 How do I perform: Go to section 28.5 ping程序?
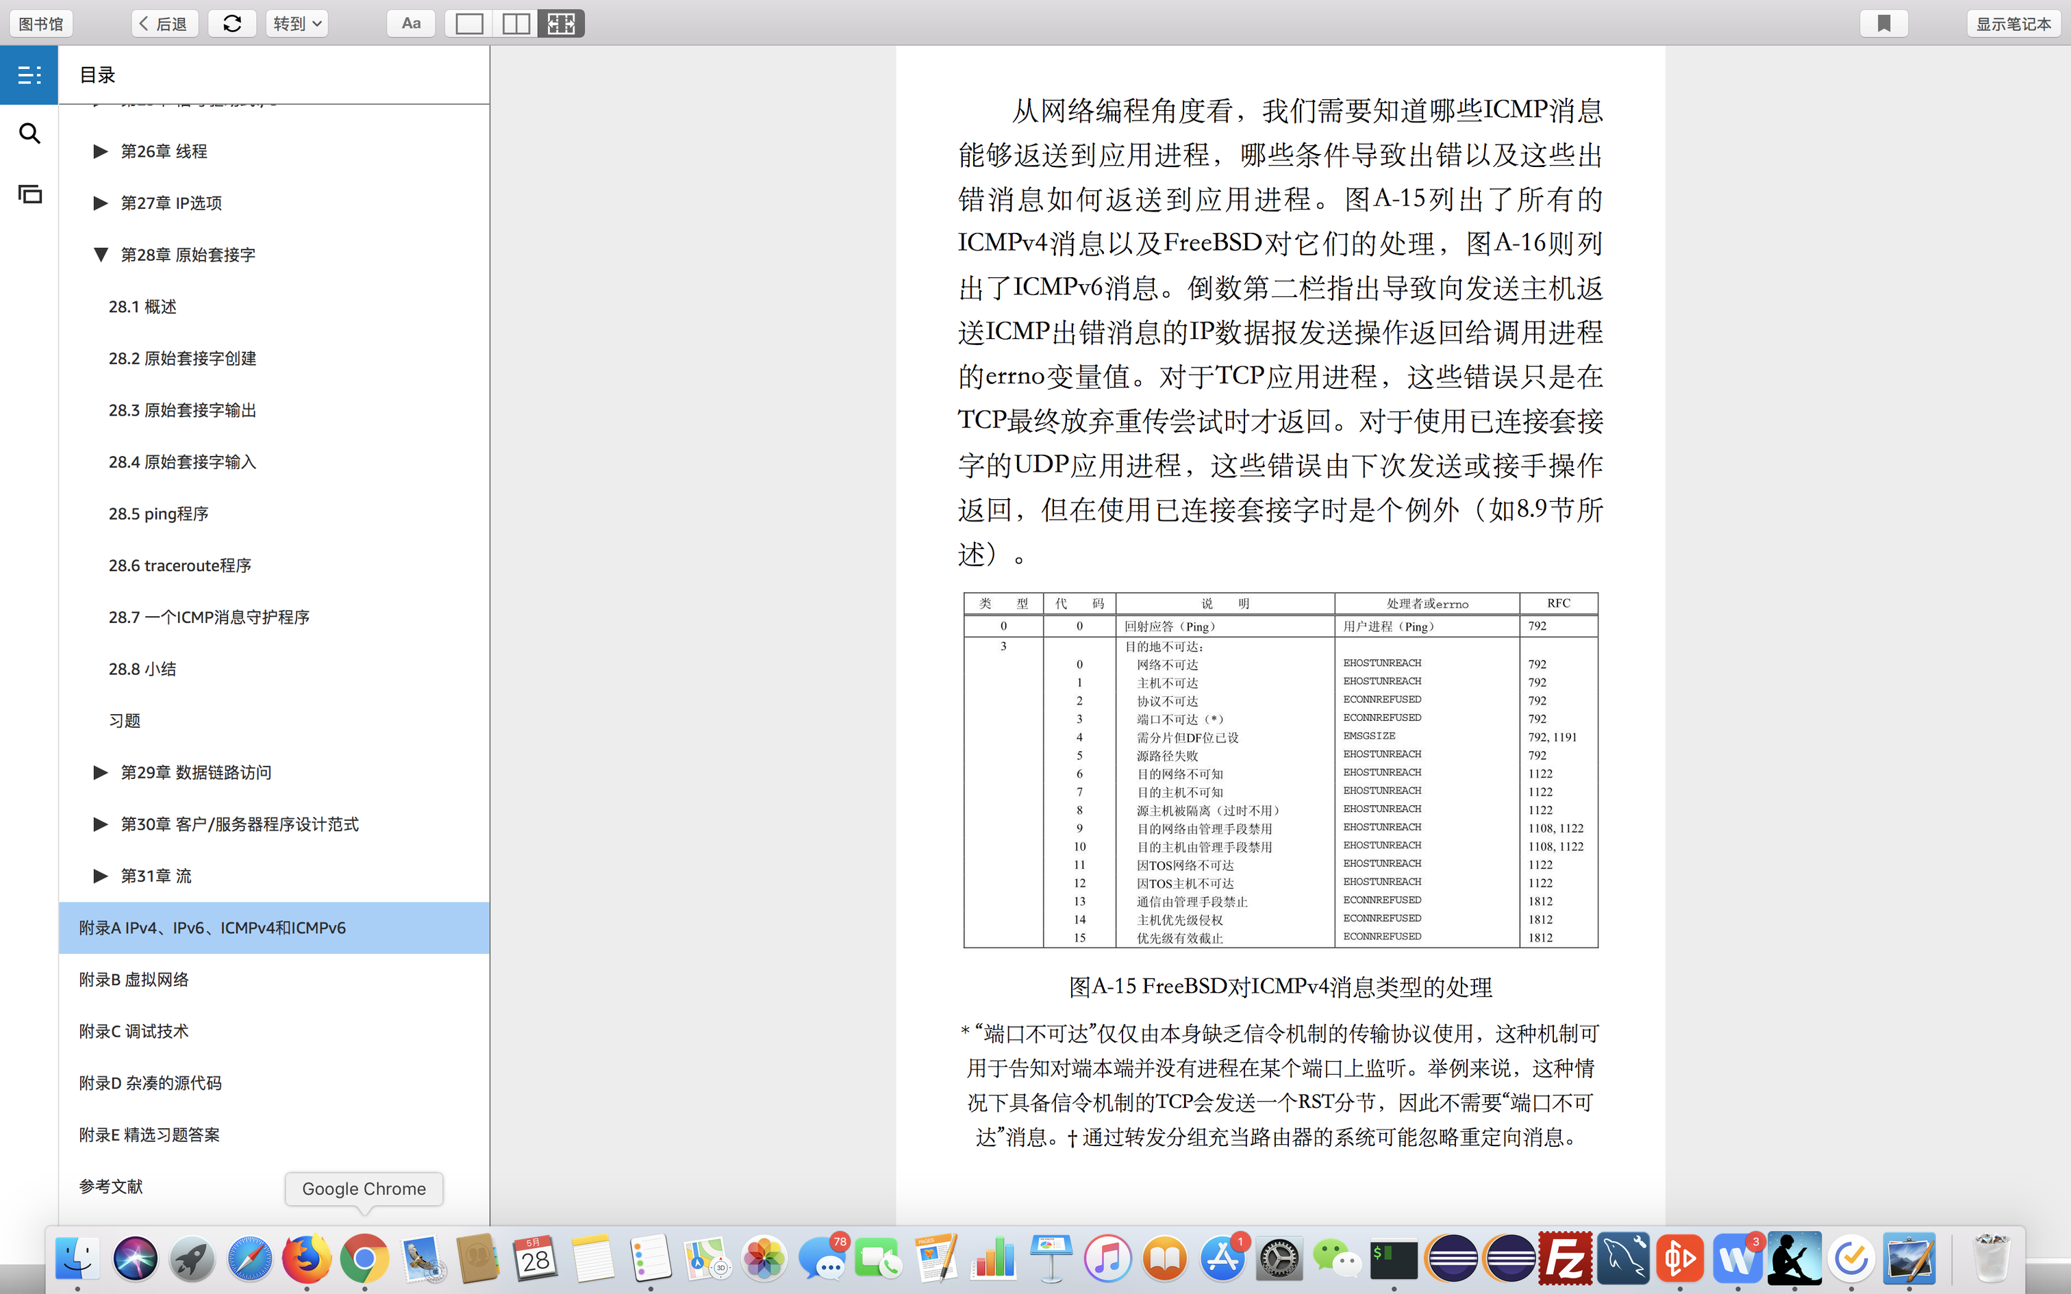point(158,513)
